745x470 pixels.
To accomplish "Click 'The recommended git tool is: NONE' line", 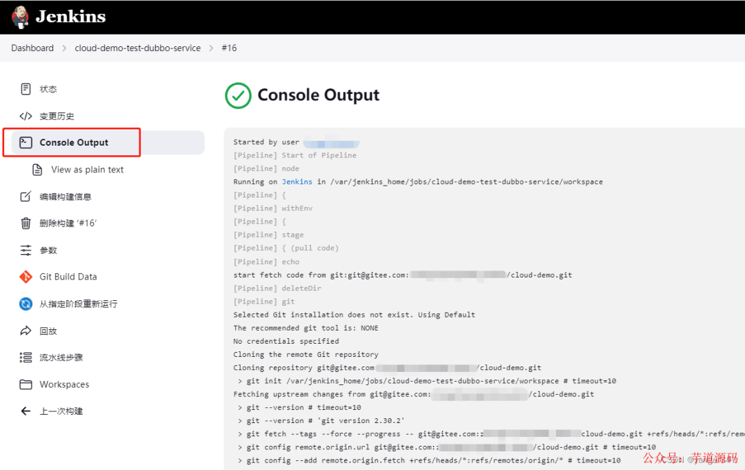I will [306, 328].
